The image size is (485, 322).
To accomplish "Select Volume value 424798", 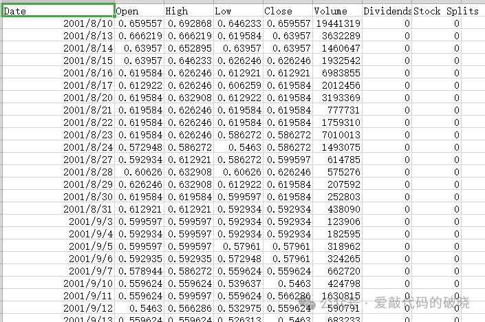I will [x=338, y=283].
